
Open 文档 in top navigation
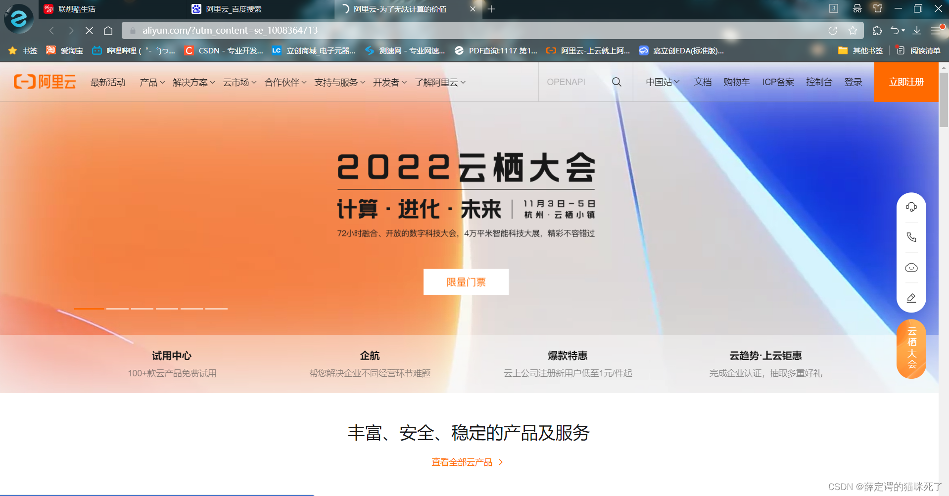point(703,82)
